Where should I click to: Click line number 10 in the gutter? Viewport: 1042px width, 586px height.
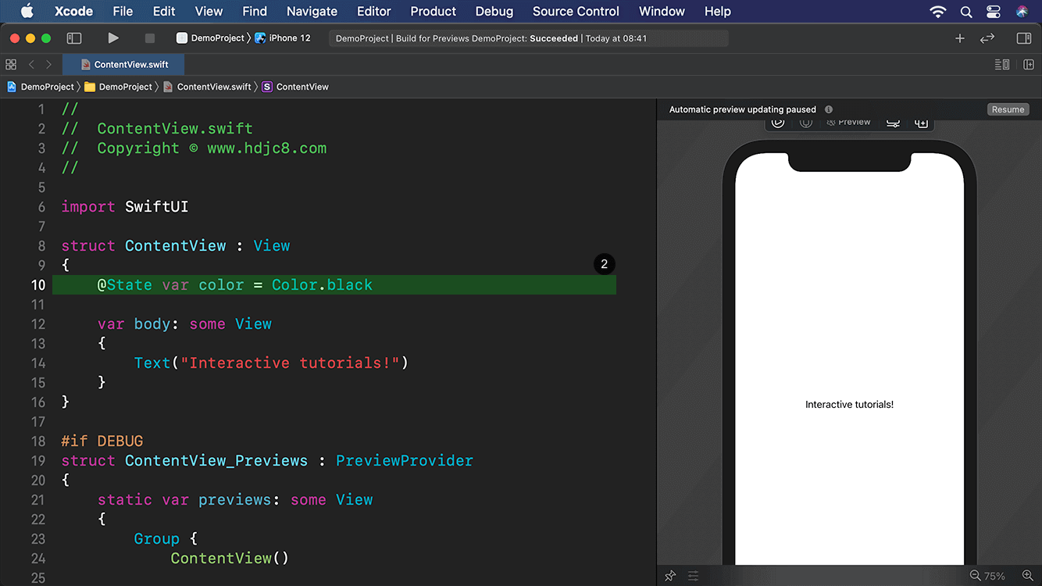click(38, 285)
